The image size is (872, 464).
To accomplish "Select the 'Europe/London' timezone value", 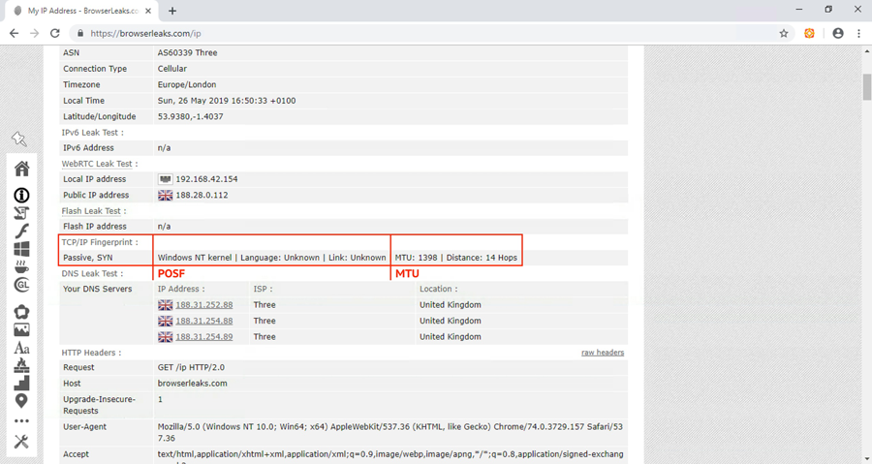I will click(187, 84).
